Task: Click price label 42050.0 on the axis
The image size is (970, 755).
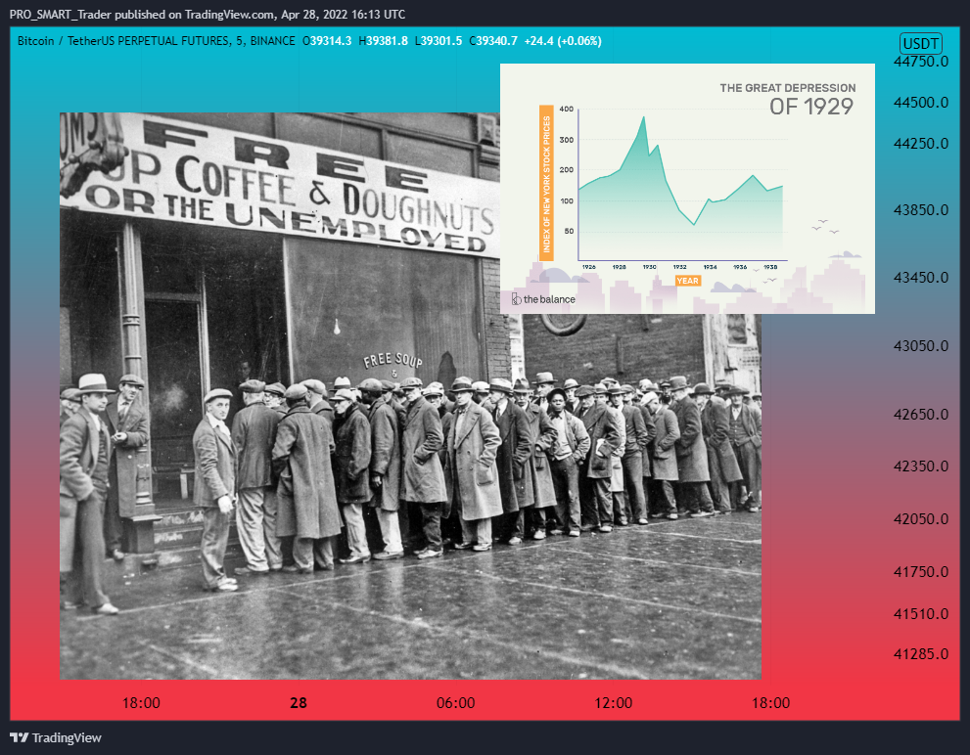Action: pos(920,519)
